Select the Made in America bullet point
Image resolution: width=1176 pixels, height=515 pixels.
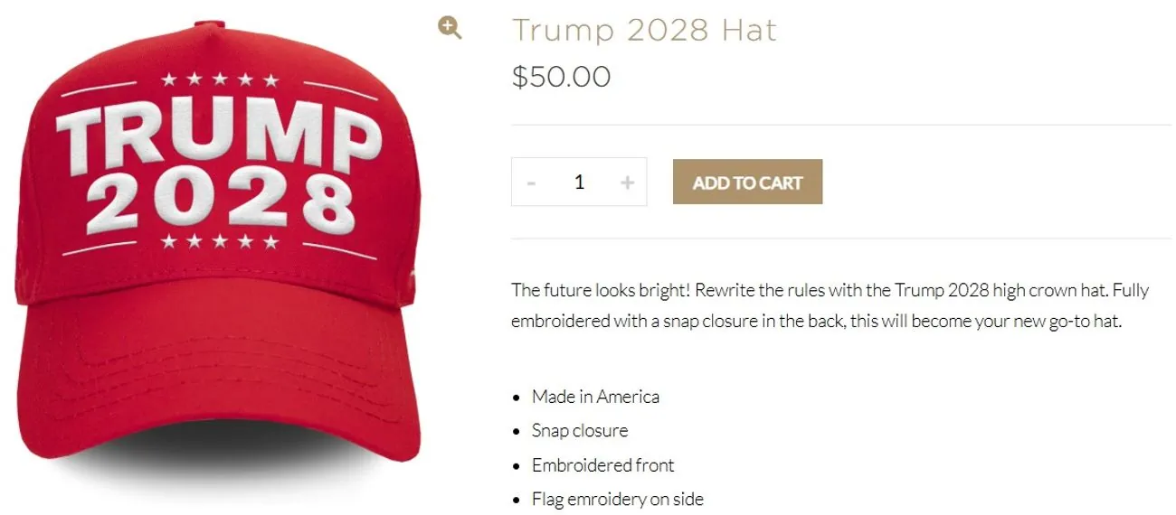(x=595, y=397)
